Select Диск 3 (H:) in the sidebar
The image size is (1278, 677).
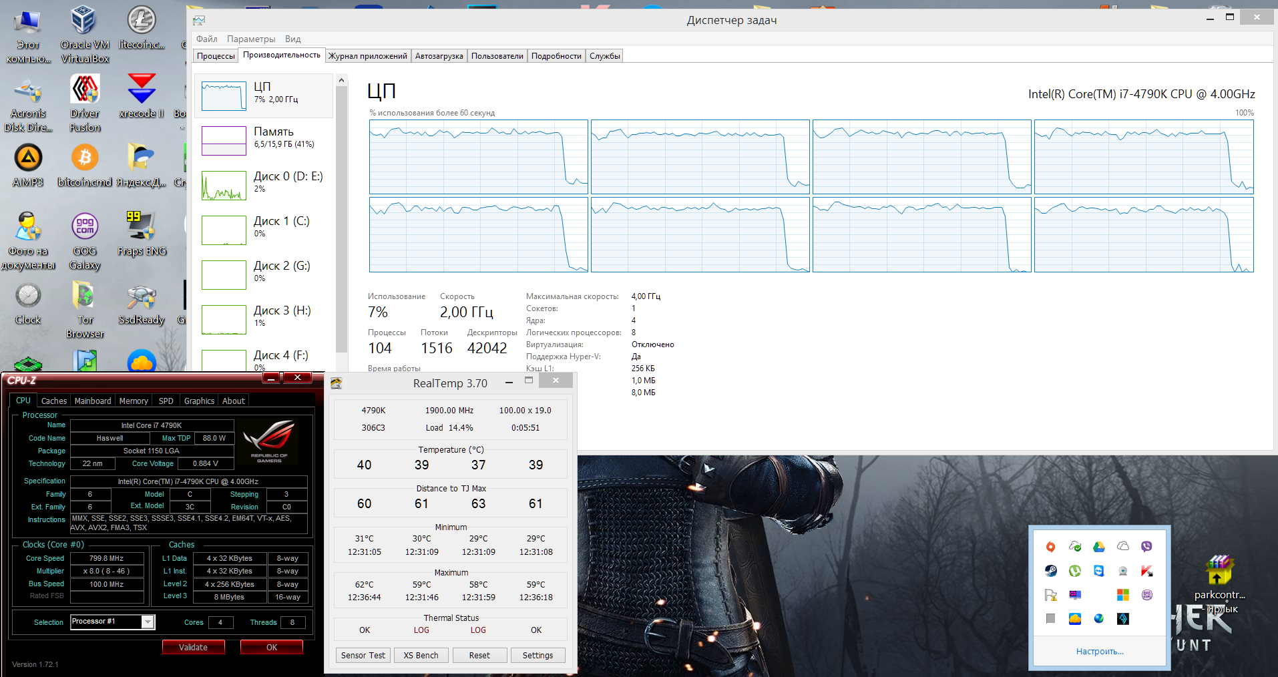click(264, 319)
